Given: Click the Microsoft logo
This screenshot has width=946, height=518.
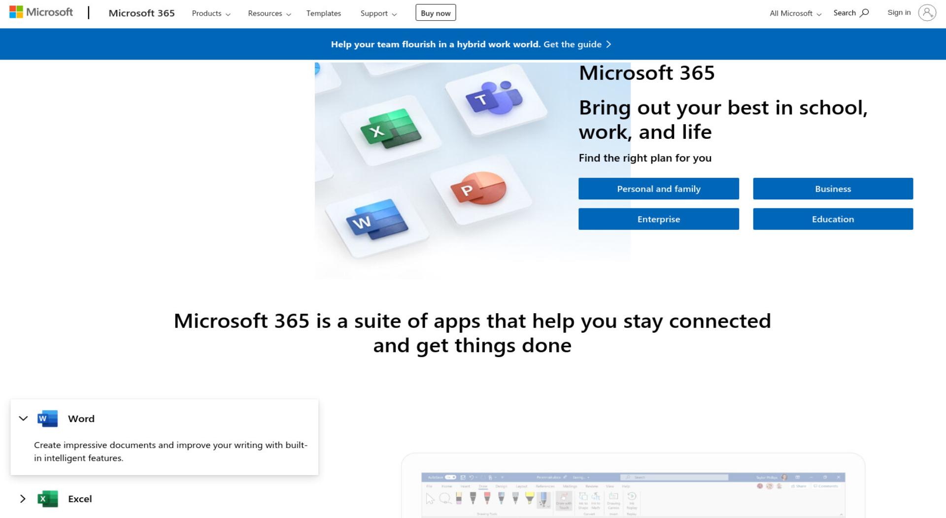Looking at the screenshot, I should click(x=41, y=12).
